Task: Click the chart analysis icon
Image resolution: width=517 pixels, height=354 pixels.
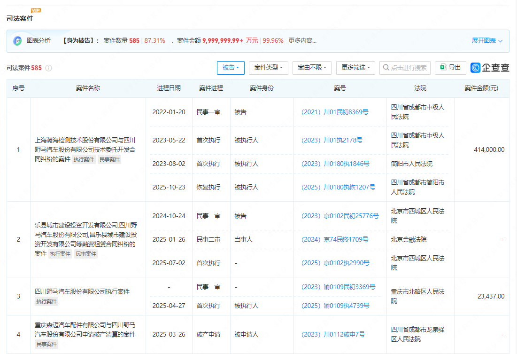Action: pos(17,41)
